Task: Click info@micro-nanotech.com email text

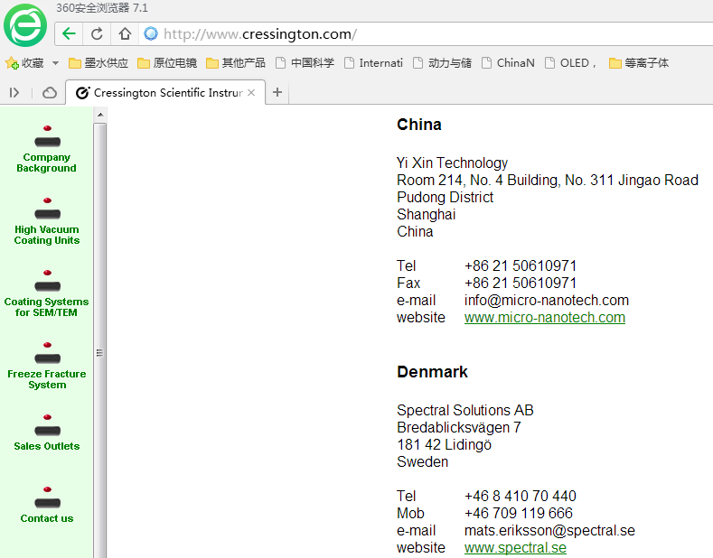Action: [547, 301]
